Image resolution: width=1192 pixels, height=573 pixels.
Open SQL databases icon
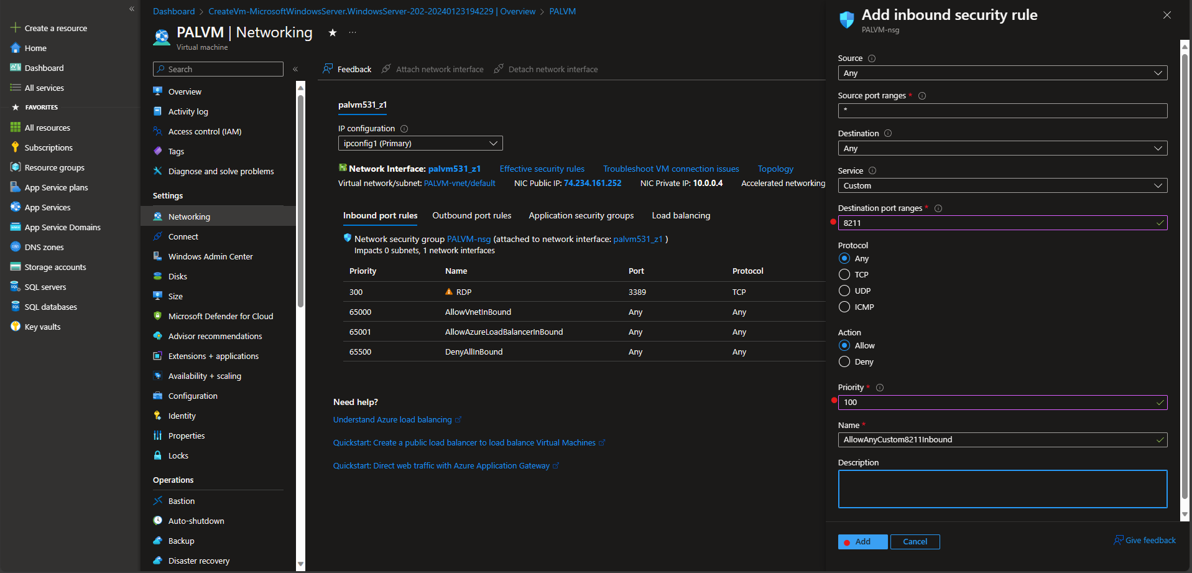tap(16, 307)
